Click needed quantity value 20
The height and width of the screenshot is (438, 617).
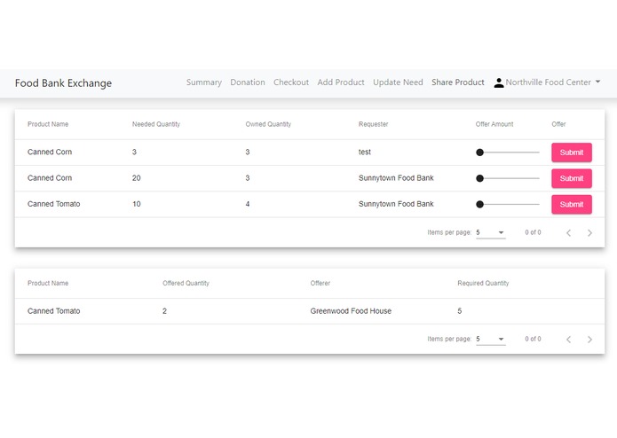tap(136, 178)
